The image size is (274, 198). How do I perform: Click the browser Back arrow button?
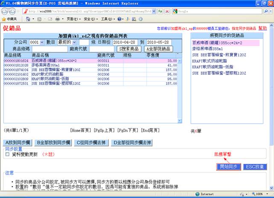6,11
